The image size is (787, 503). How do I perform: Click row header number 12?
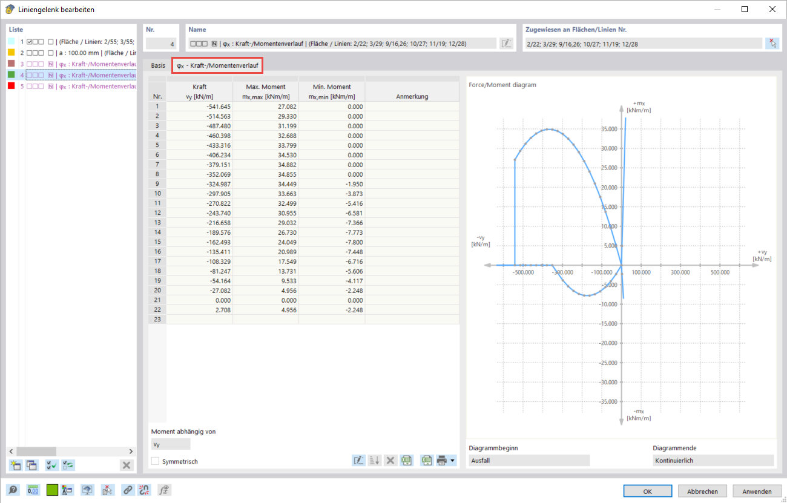(157, 212)
